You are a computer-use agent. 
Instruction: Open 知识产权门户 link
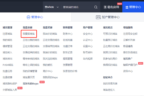pyautogui.click(x=130, y=65)
